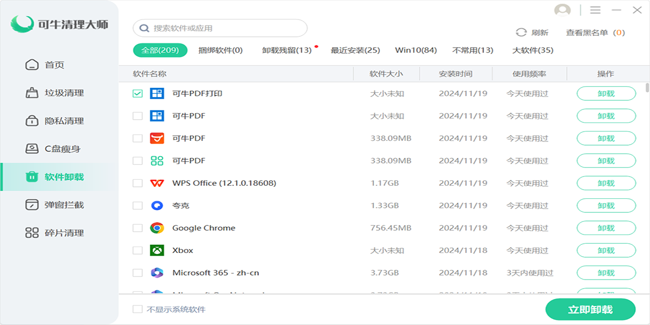The width and height of the screenshot is (650, 325).
Task: Click the Google Chrome app icon
Action: tap(157, 228)
